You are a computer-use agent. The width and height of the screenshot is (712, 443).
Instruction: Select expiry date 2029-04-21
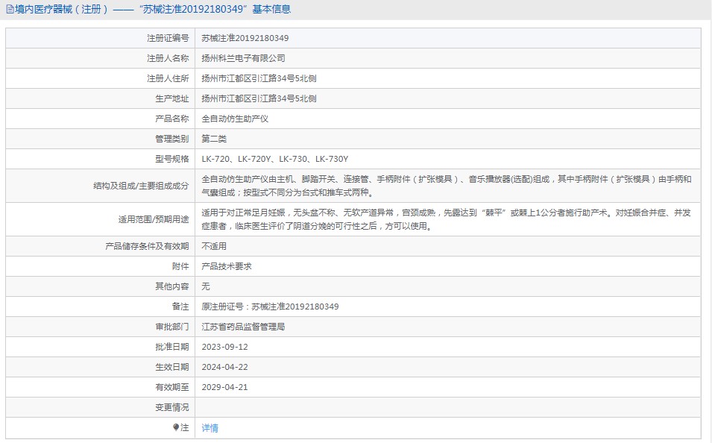click(224, 387)
